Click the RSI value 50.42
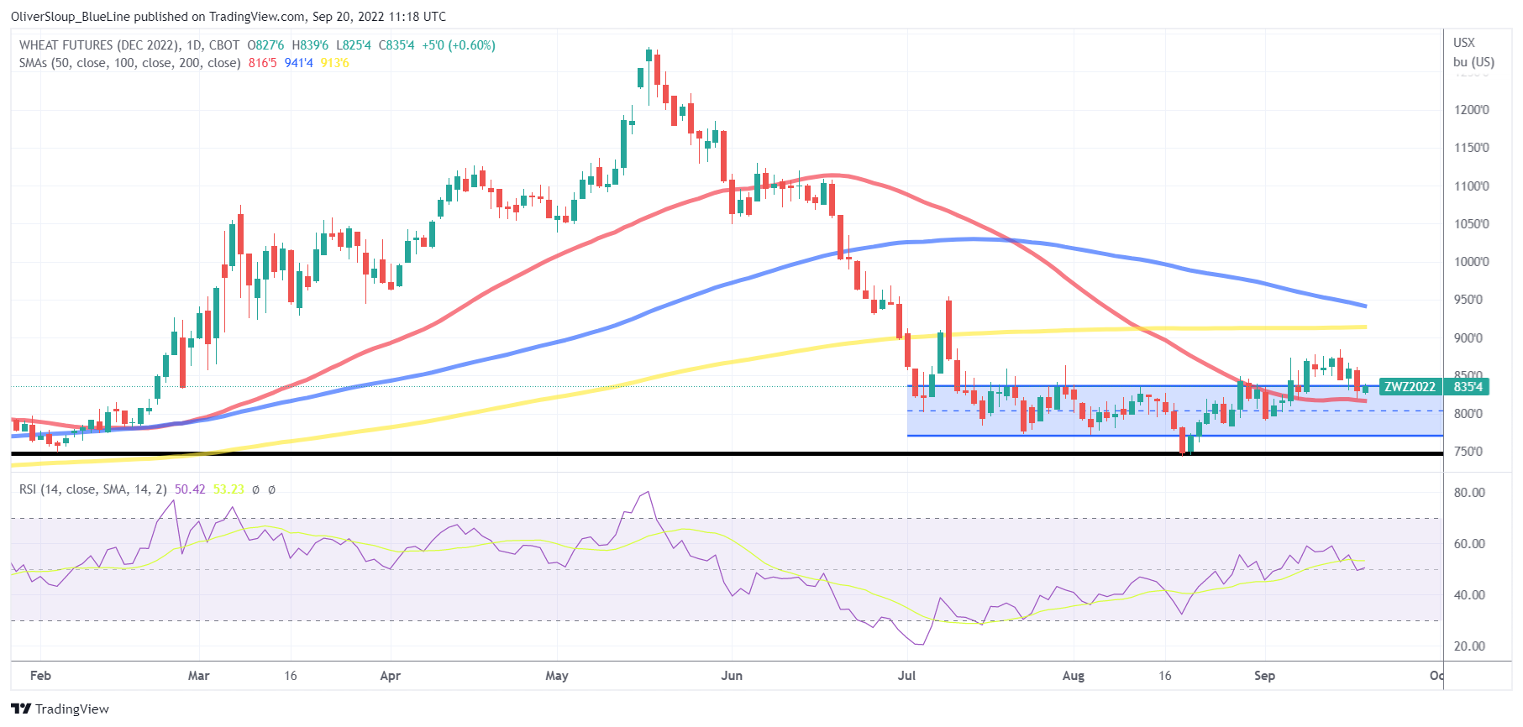Image resolution: width=1523 pixels, height=727 pixels. pos(190,489)
